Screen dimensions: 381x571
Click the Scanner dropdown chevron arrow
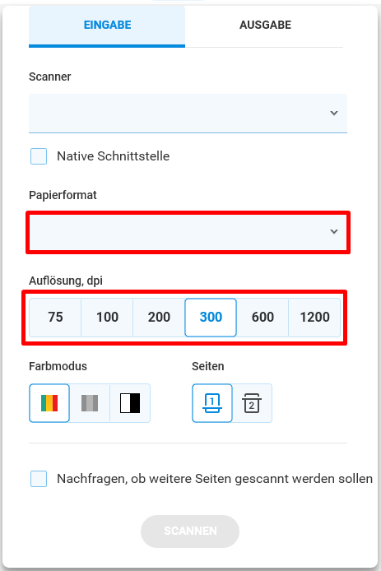point(334,114)
